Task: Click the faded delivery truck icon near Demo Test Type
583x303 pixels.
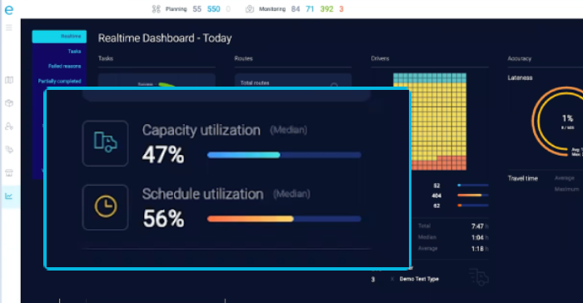Action: pyautogui.click(x=479, y=277)
